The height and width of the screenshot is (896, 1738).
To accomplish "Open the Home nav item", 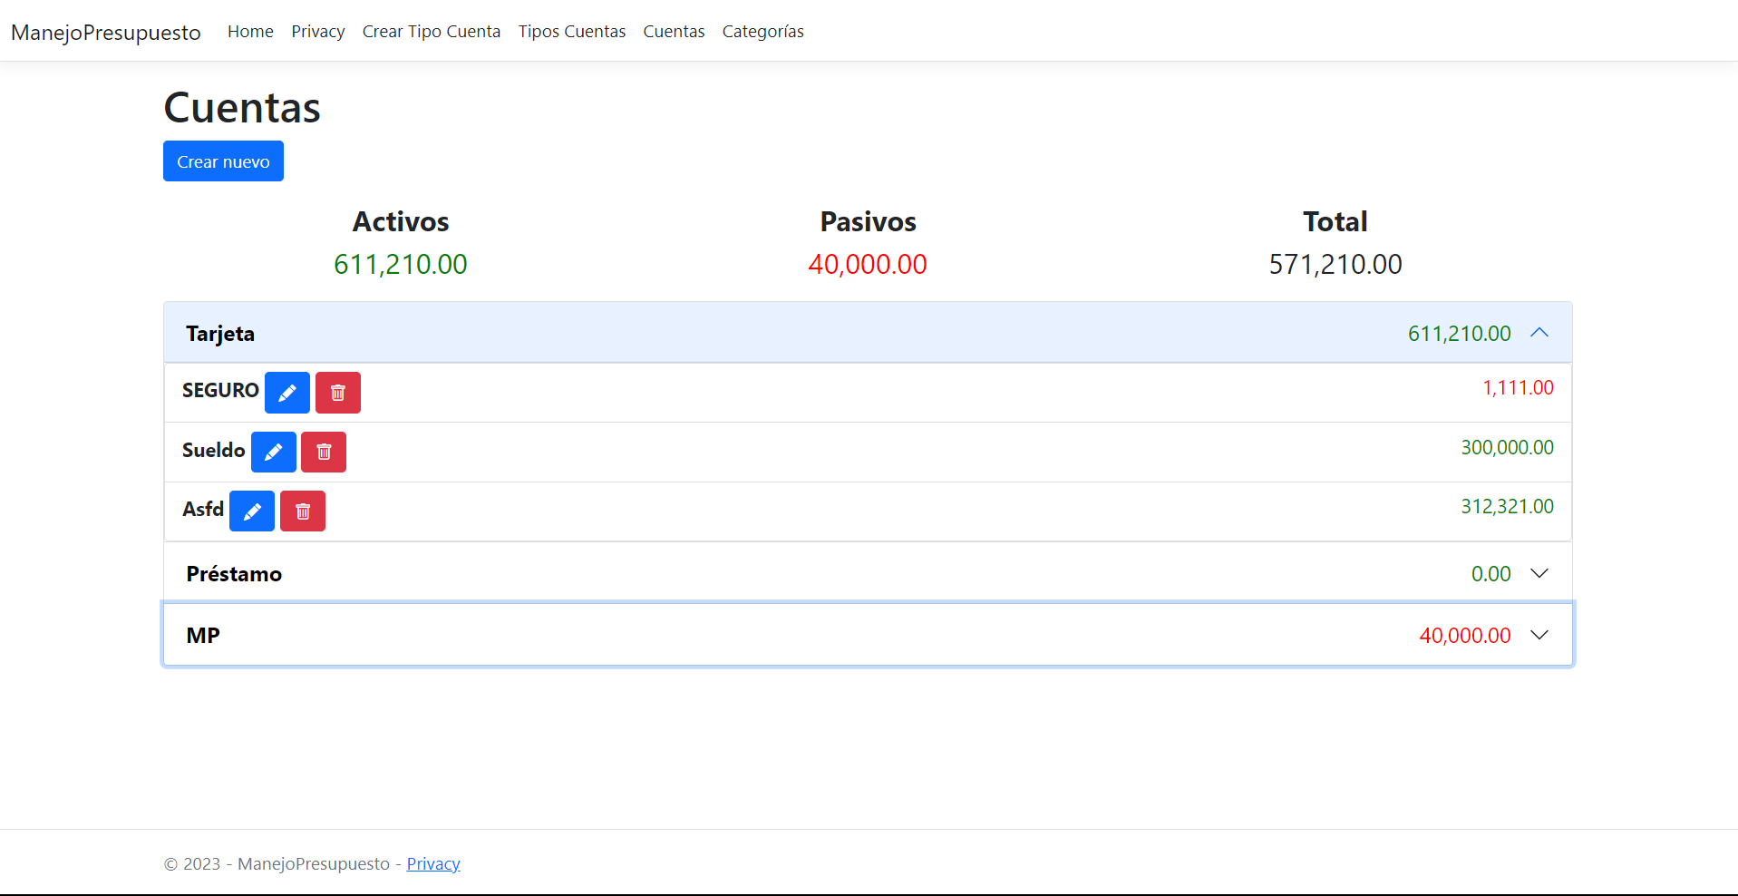I will pos(250,32).
